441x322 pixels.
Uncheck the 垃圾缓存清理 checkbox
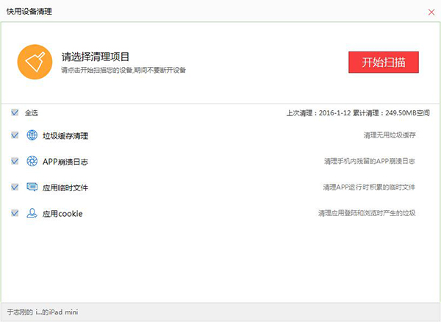click(x=15, y=135)
